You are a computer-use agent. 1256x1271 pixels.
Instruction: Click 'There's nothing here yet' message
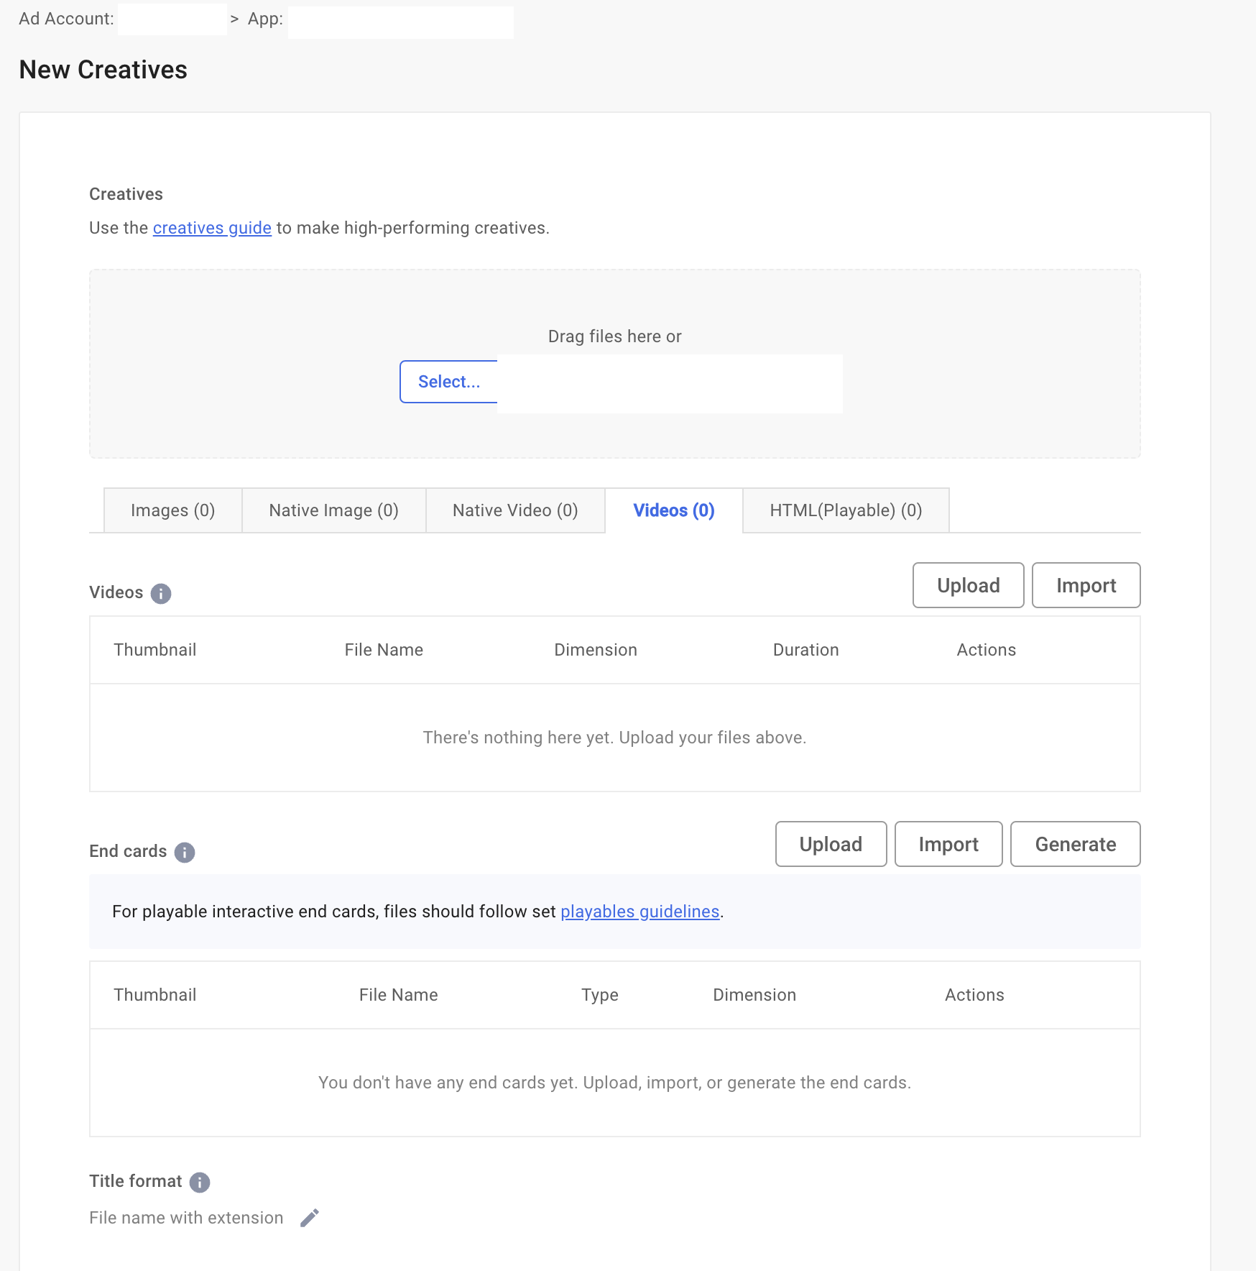[615, 738]
